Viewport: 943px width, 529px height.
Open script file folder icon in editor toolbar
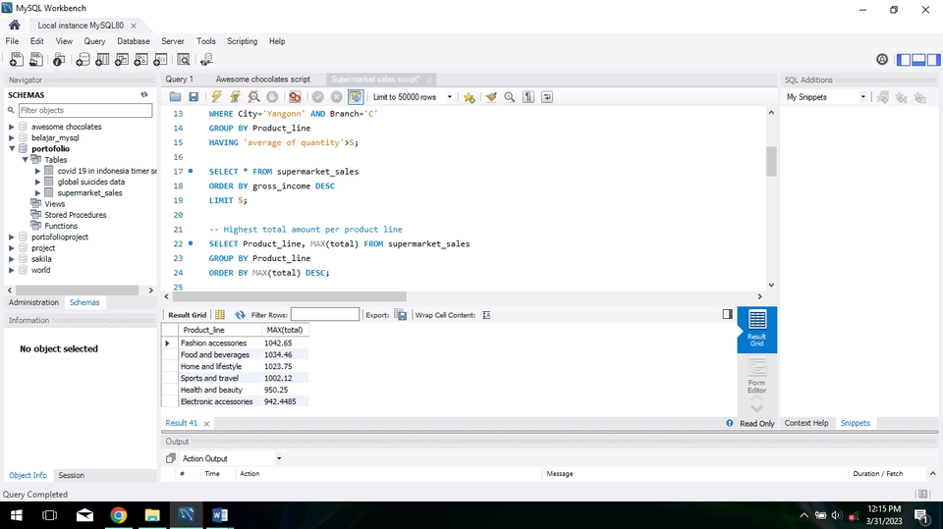(175, 97)
